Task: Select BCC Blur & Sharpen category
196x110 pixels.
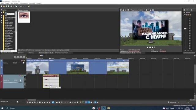Action: (x=9, y=27)
